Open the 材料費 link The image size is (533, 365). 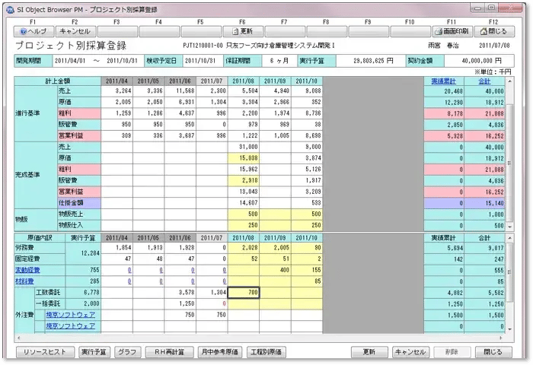pos(25,281)
